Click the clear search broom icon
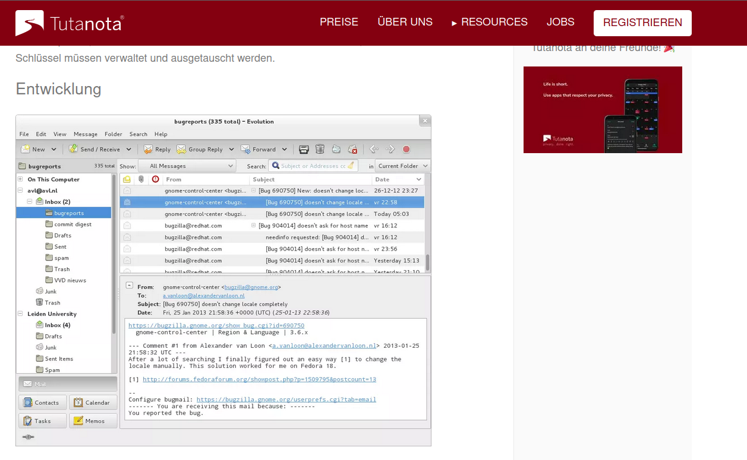 click(x=351, y=166)
